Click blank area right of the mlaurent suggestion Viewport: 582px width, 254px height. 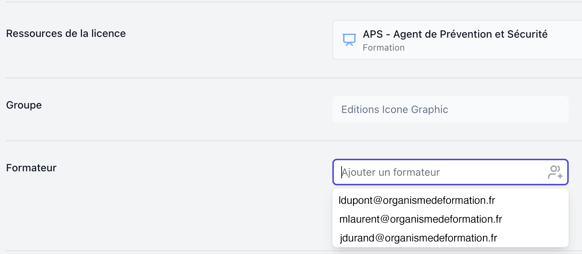(535, 219)
